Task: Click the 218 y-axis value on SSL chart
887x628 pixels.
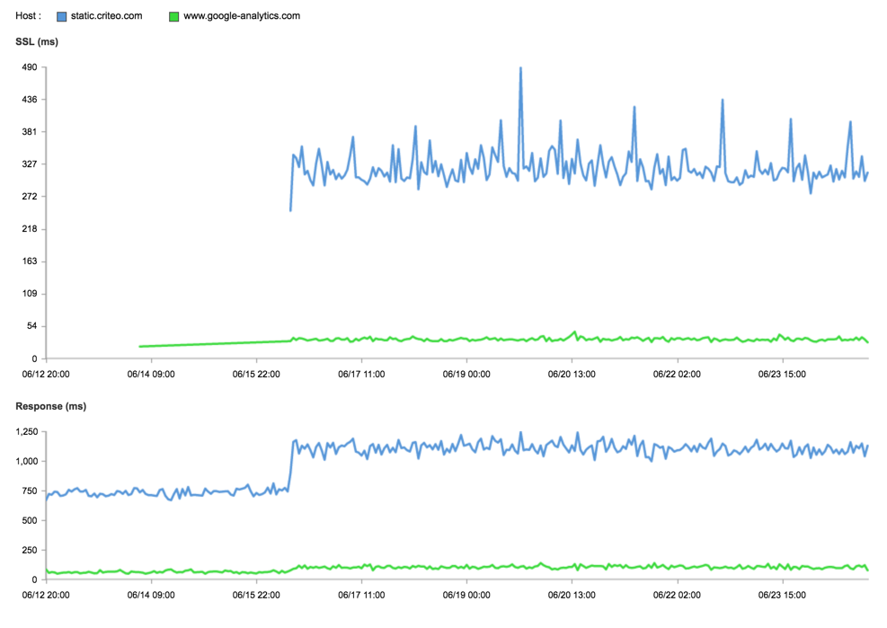Action: point(30,229)
